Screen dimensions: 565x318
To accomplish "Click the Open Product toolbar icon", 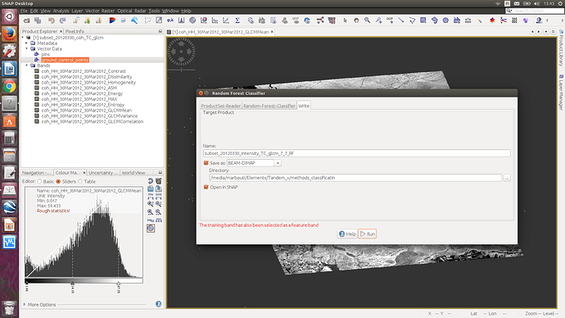I will 27,20.
